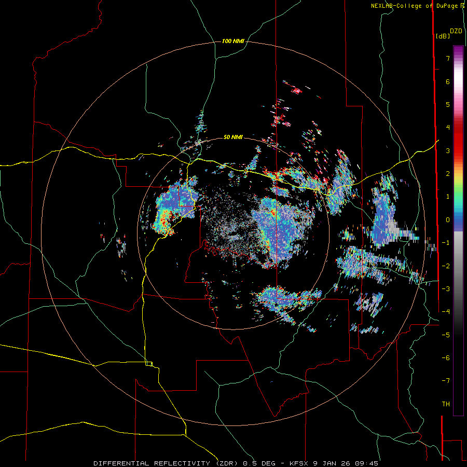Click the "TH" threshold label on the legend
The image size is (467, 467).
pos(446,404)
